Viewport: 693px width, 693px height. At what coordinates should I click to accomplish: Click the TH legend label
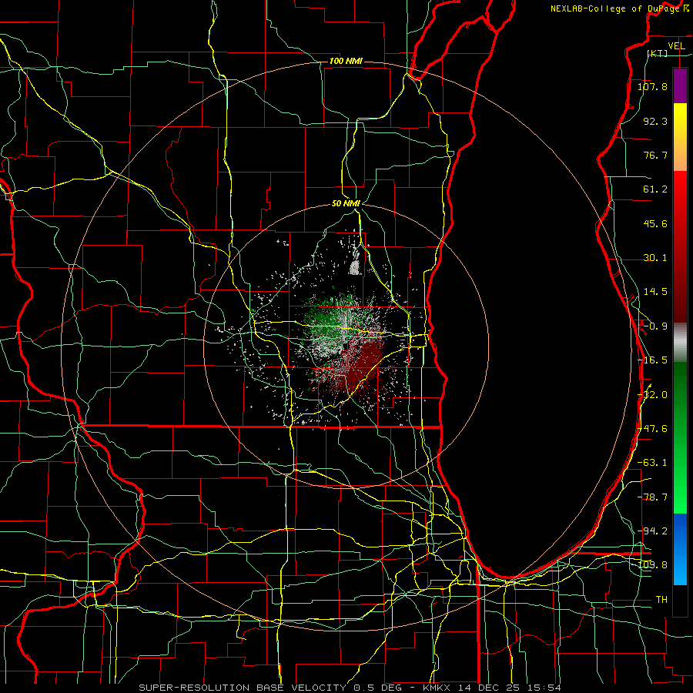tap(661, 600)
